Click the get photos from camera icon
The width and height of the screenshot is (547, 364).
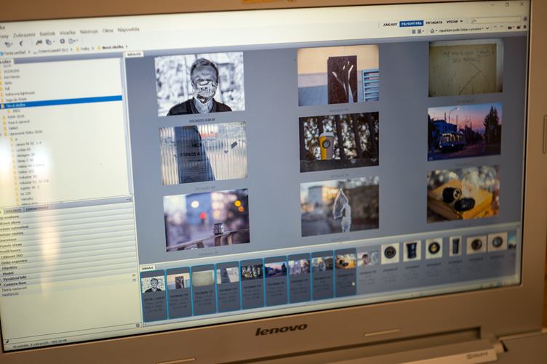pos(39,42)
